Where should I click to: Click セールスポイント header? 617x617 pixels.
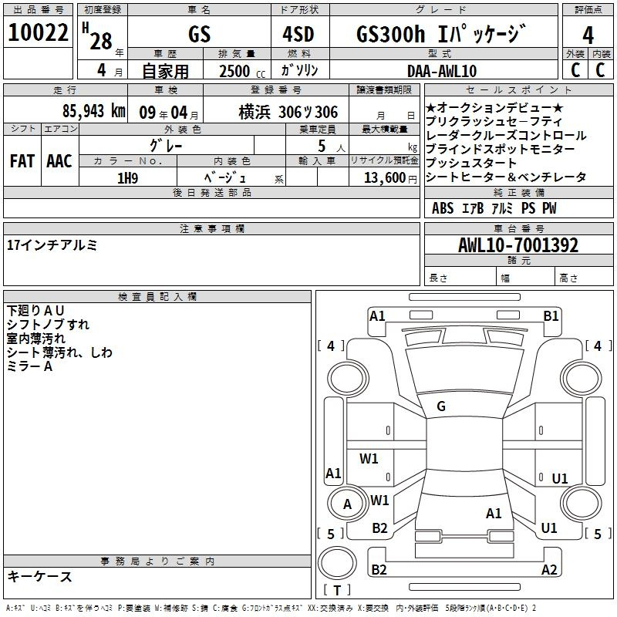[x=518, y=89]
